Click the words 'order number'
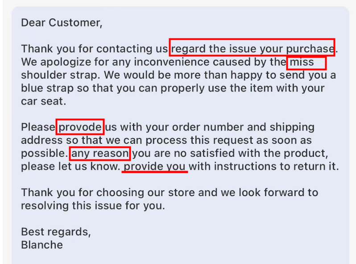The height and width of the screenshot is (264, 356). (x=208, y=127)
